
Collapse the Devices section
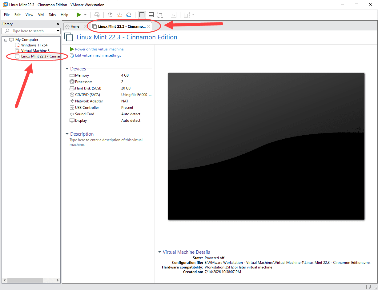[67, 69]
